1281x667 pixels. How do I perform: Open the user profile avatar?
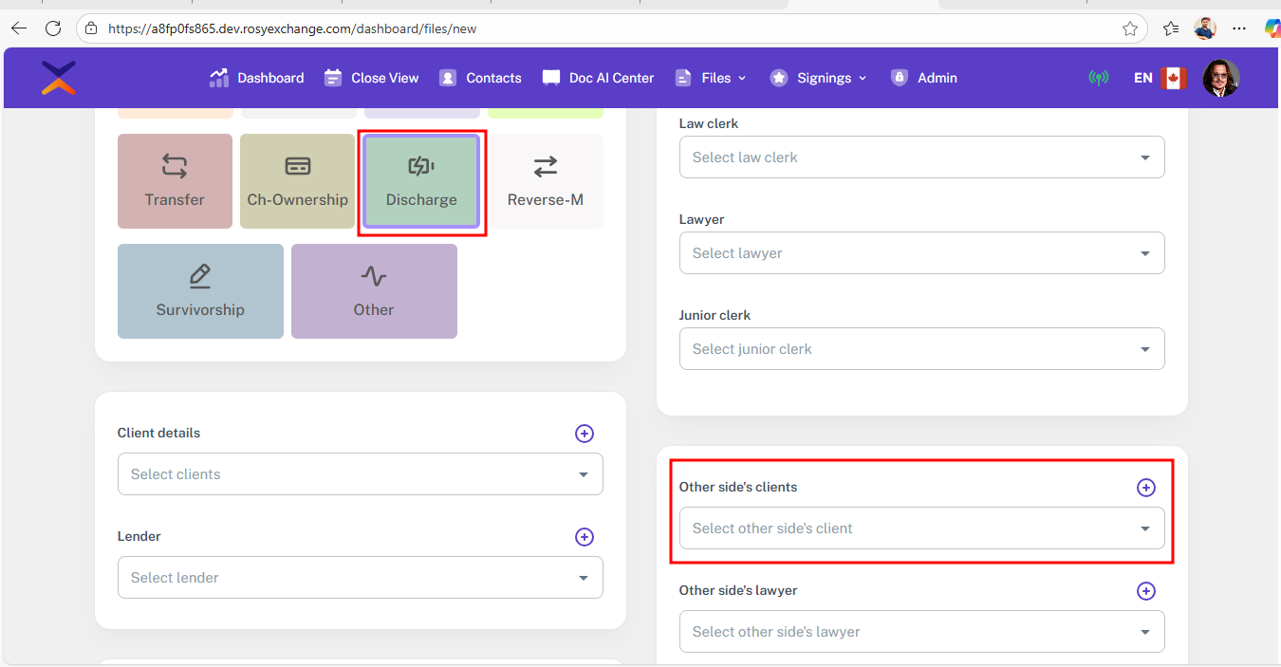pyautogui.click(x=1220, y=78)
